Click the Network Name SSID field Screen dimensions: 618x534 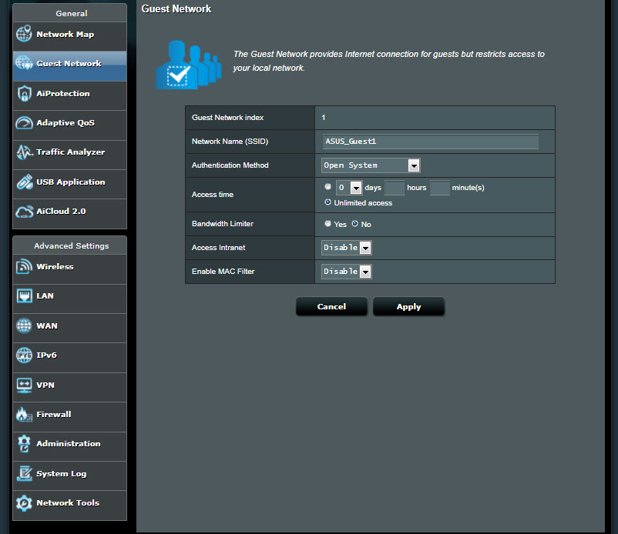point(431,142)
